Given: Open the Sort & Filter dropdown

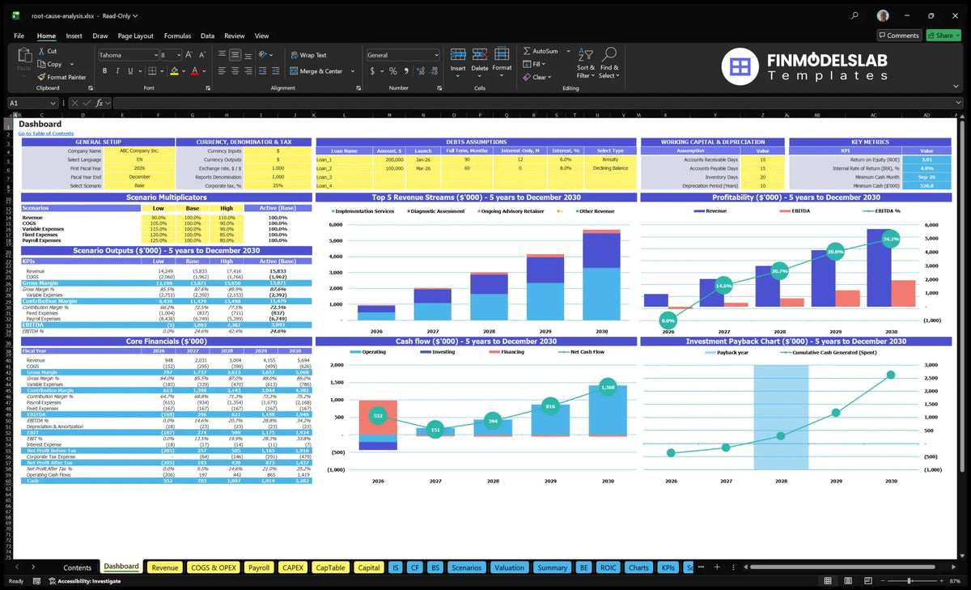Looking at the screenshot, I should (x=586, y=63).
